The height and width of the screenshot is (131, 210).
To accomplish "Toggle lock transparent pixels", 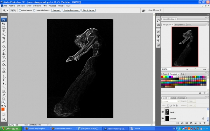I will (x=168, y=105).
